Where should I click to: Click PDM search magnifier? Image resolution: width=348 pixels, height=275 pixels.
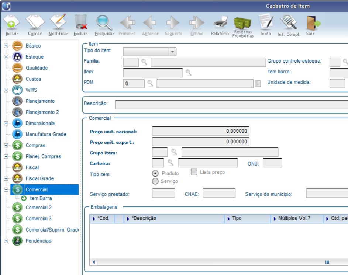tap(150, 83)
